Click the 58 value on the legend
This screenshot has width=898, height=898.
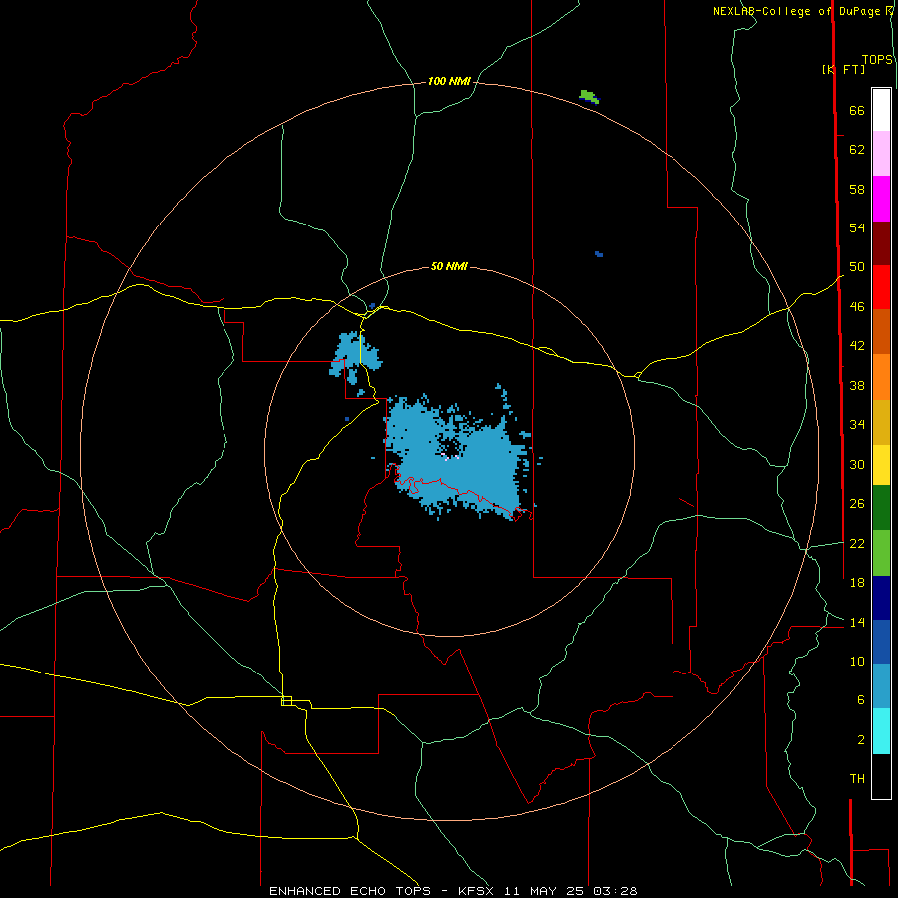(857, 189)
